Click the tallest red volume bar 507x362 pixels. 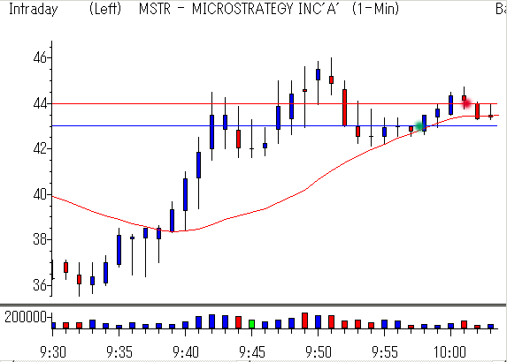304,321
